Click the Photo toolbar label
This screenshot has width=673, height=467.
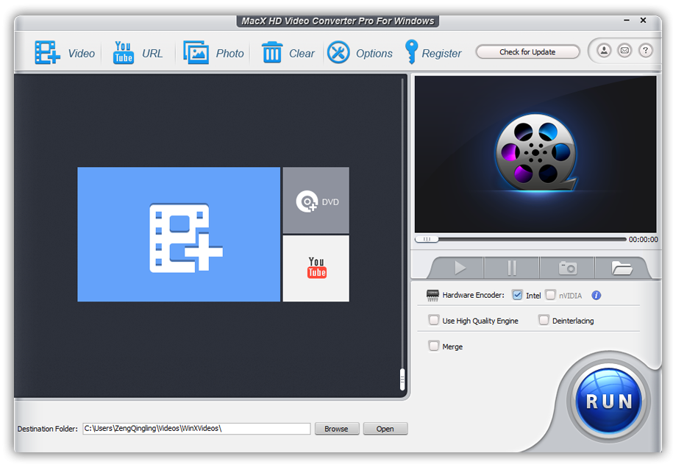(x=229, y=53)
